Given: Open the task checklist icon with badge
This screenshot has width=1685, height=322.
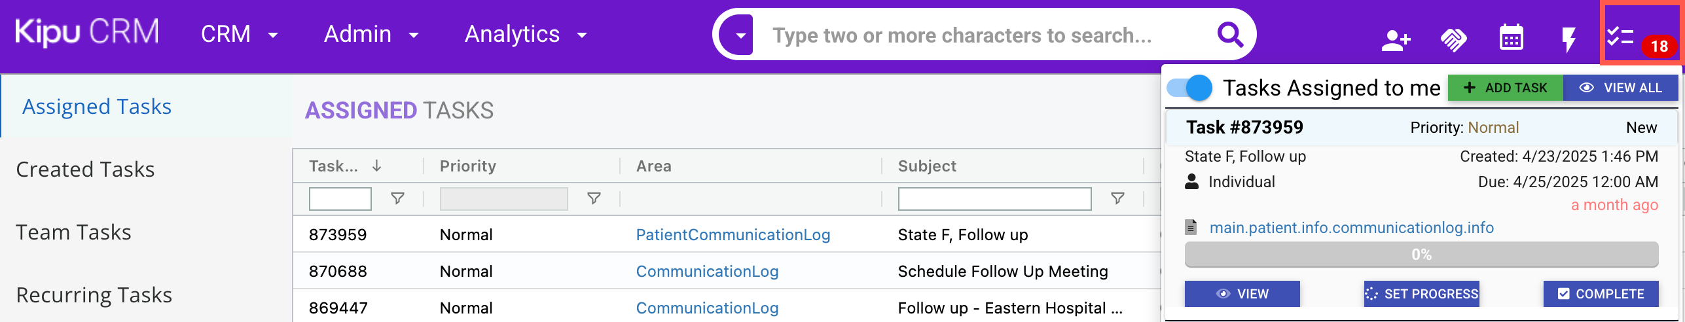Looking at the screenshot, I should tap(1622, 37).
